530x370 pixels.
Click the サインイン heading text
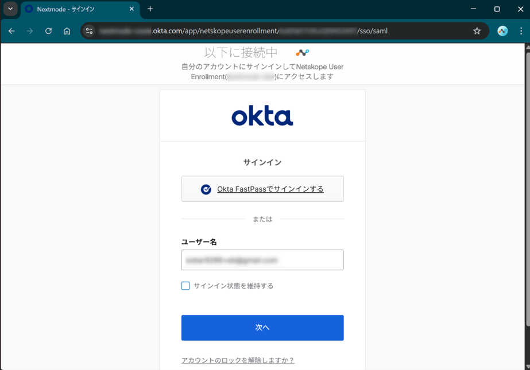pos(262,162)
